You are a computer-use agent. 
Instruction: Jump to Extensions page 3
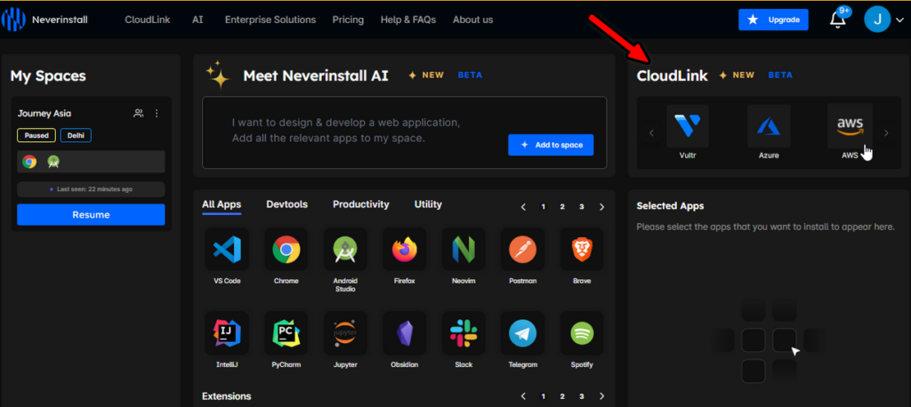(582, 396)
